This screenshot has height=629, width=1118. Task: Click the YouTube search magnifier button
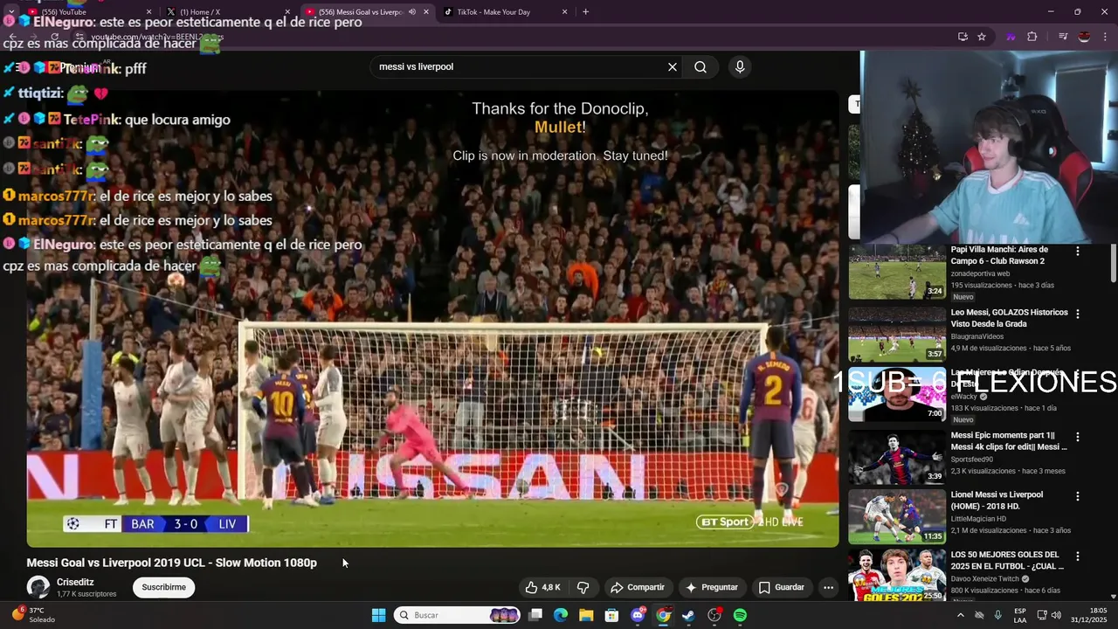pyautogui.click(x=700, y=67)
